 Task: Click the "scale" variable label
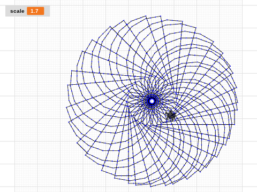[17, 11]
